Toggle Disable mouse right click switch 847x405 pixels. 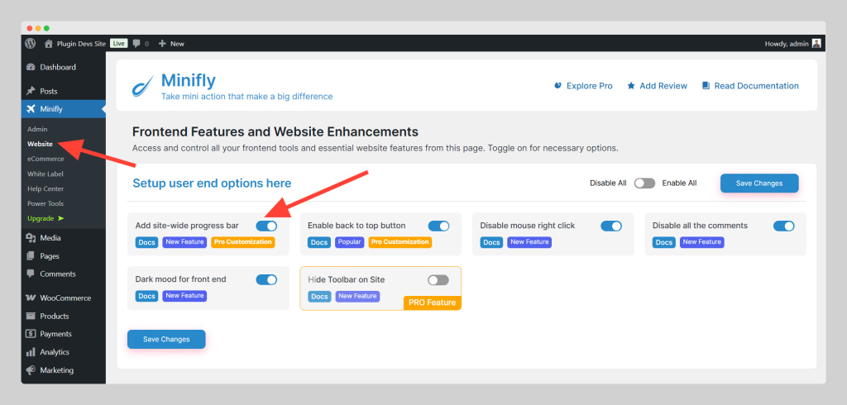point(611,226)
